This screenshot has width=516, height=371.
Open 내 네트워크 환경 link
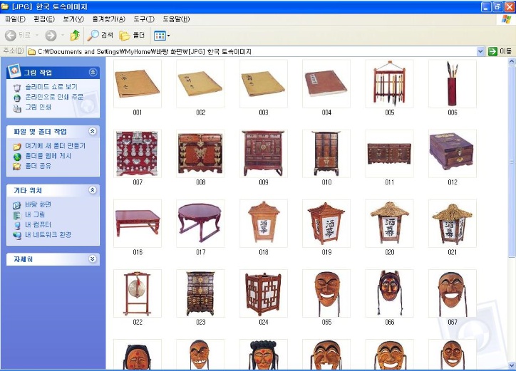(x=48, y=234)
